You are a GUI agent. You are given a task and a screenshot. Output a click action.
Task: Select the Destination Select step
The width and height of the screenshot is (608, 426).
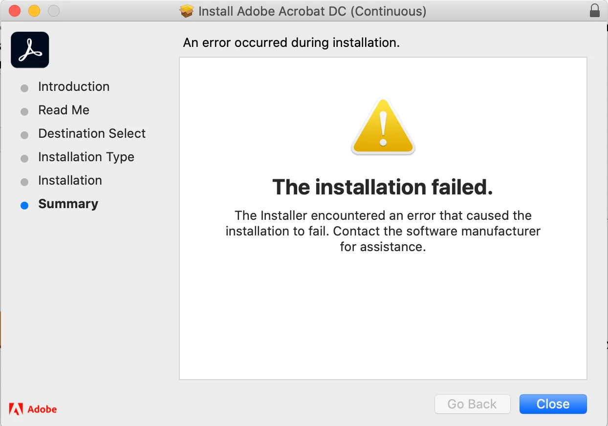[x=92, y=133]
